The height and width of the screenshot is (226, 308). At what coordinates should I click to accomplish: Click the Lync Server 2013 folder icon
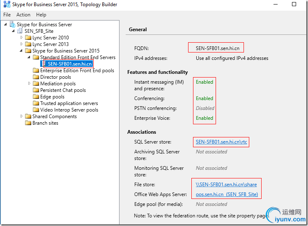[28, 44]
